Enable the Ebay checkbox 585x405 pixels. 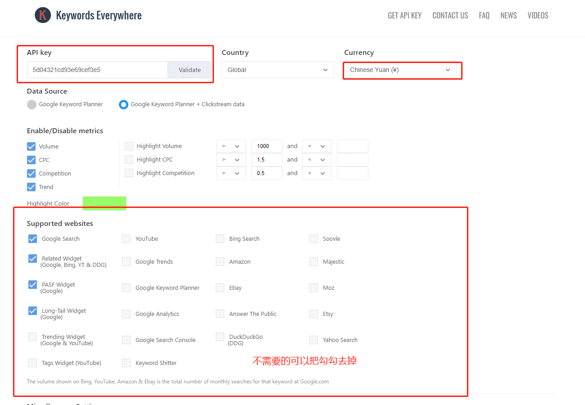click(x=220, y=288)
